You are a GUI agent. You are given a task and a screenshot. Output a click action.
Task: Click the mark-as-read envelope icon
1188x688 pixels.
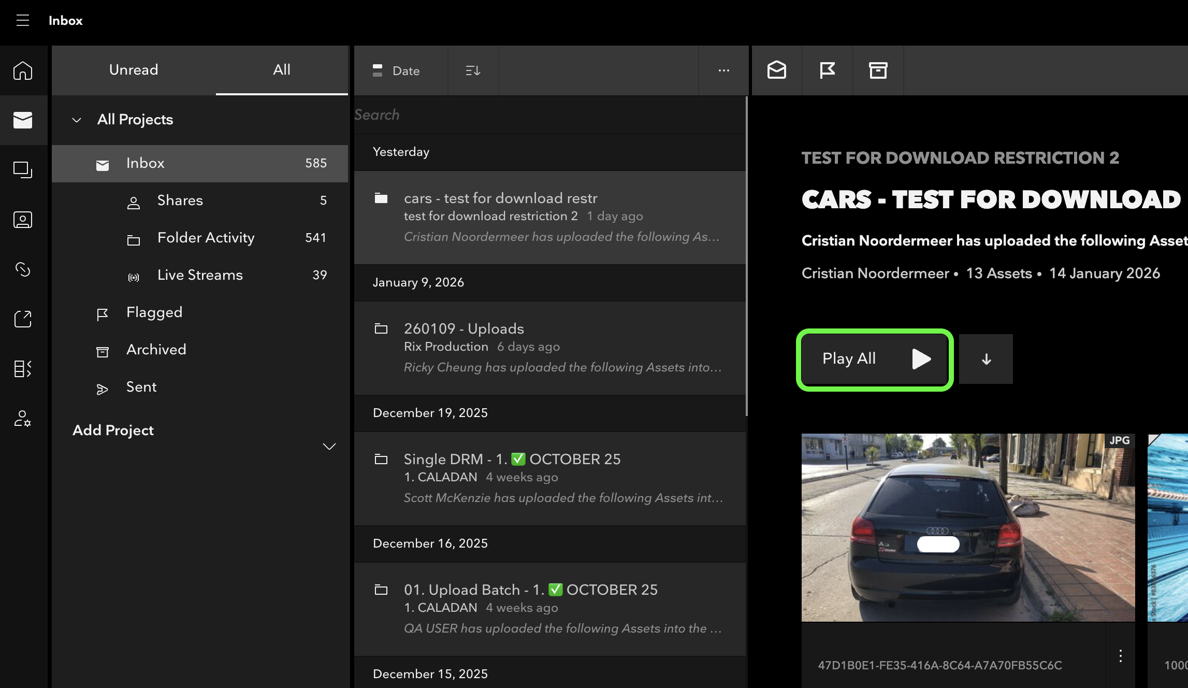tap(776, 70)
